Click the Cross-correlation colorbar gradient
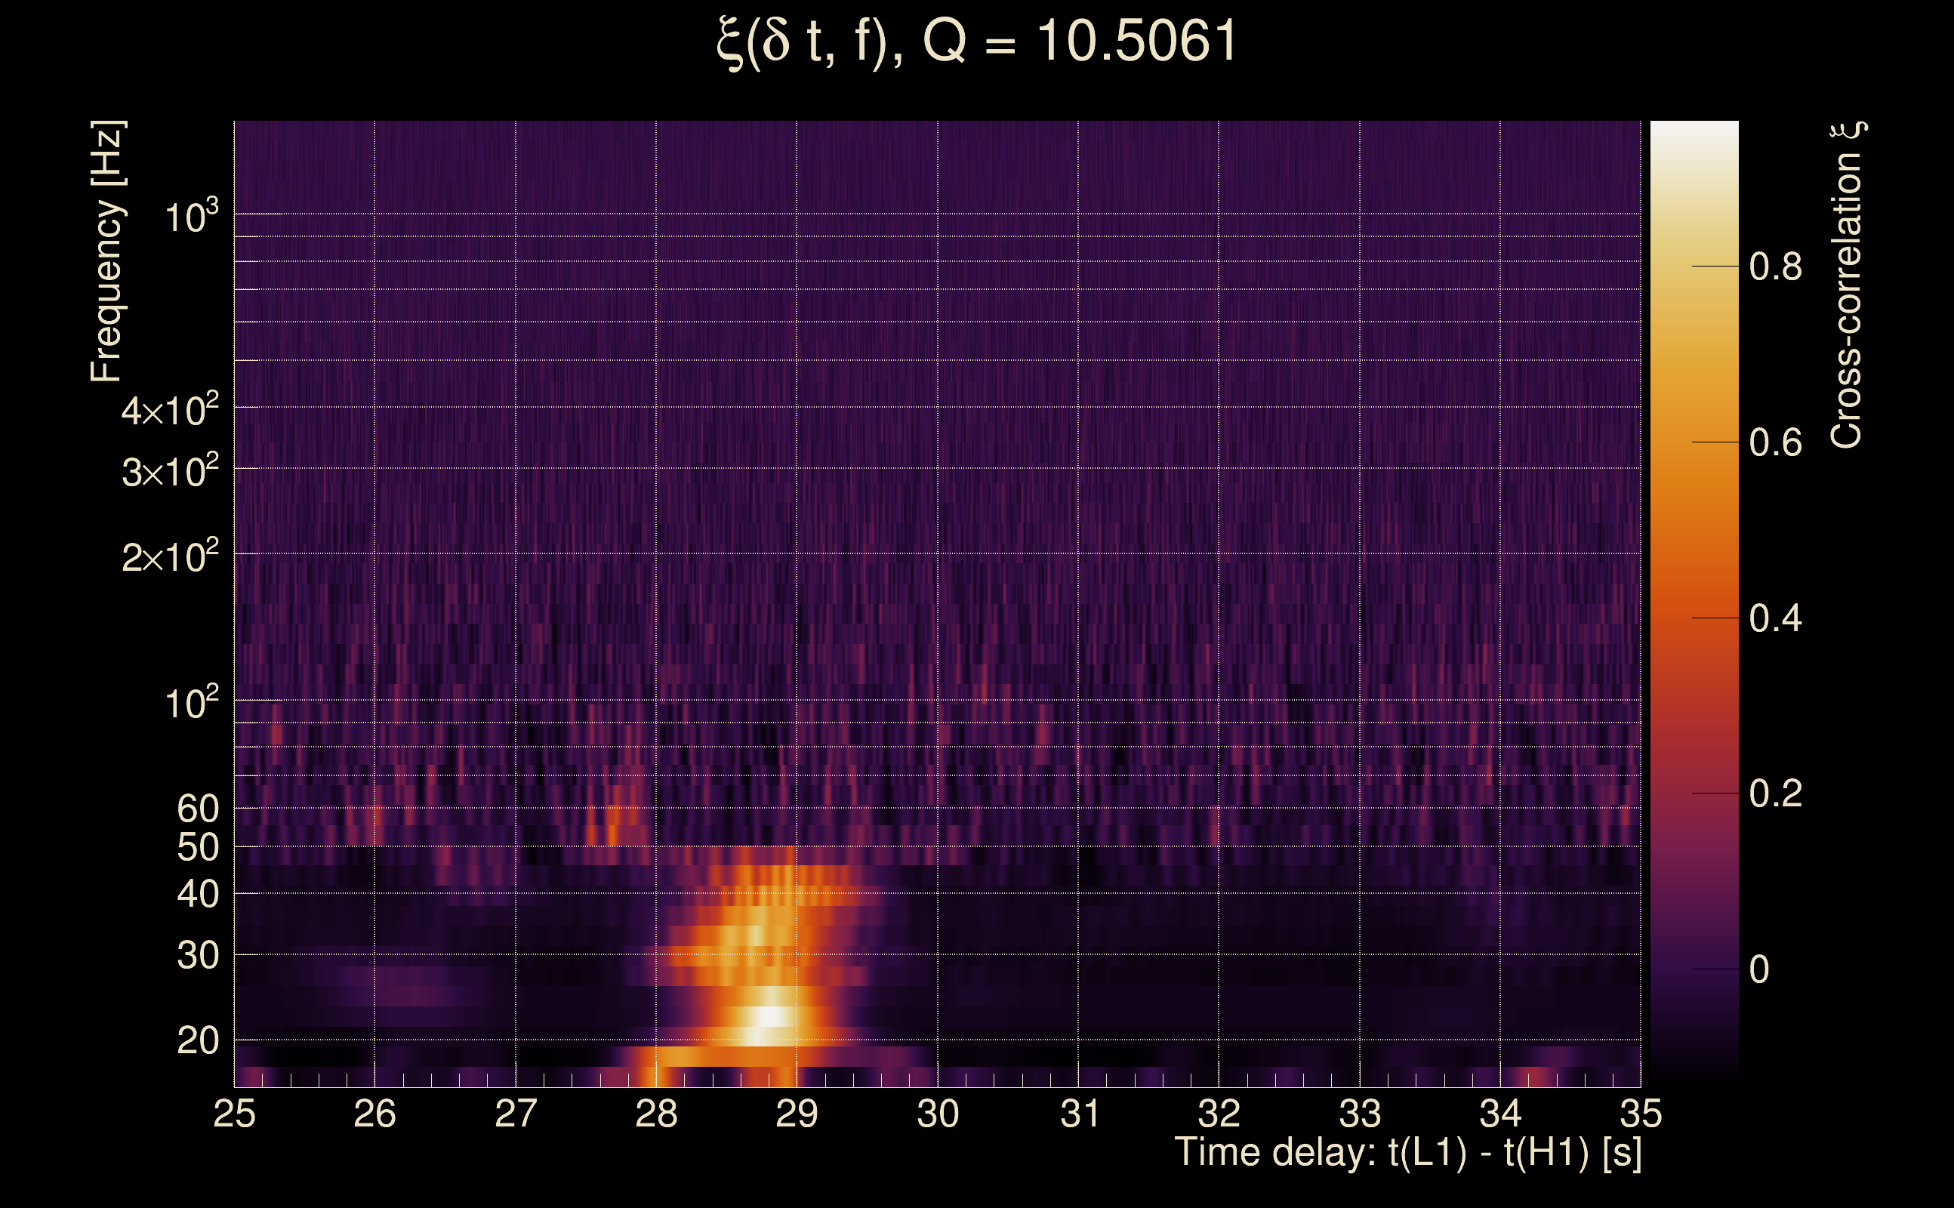Screen dimensions: 1954x1208 [1694, 599]
